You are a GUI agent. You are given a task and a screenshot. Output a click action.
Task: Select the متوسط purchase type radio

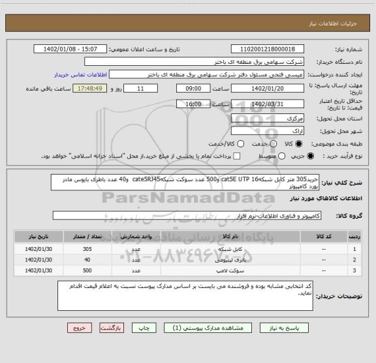pyautogui.click(x=281, y=156)
